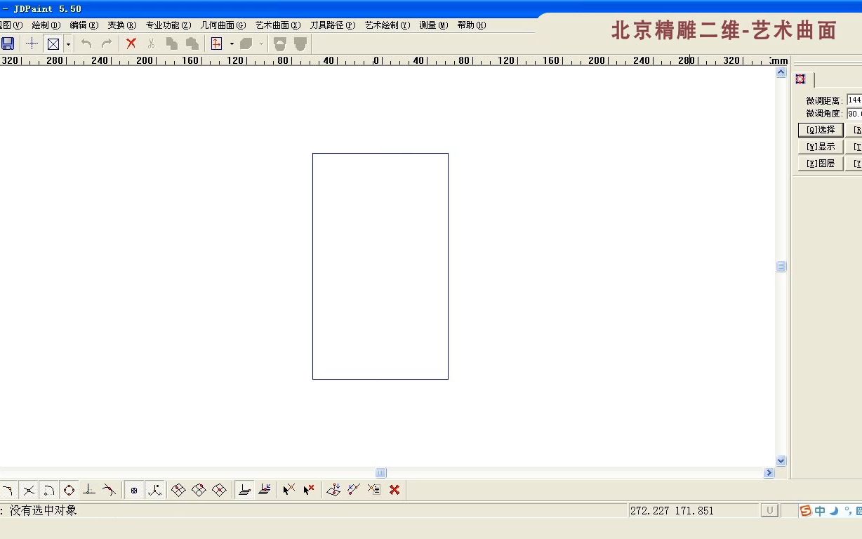Open the dropdown arrow beside the fill shape icon
Screen dimensions: 862x539
pos(260,43)
